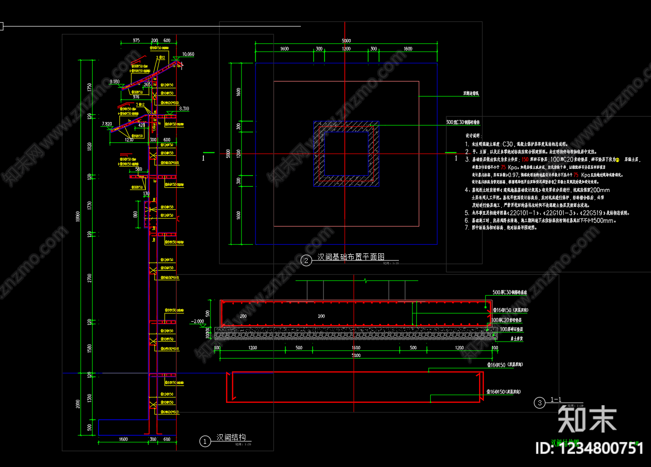Select the "1820" vertical dimension text
Image resolution: width=651 pixels, height=467 pixels.
click(89, 146)
